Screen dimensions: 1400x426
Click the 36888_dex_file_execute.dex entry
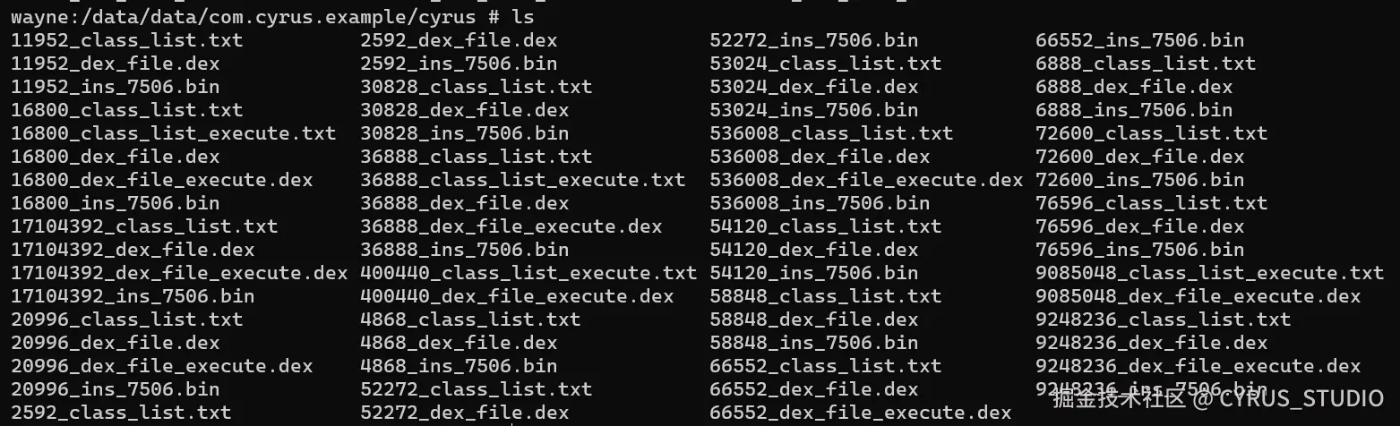(x=511, y=226)
